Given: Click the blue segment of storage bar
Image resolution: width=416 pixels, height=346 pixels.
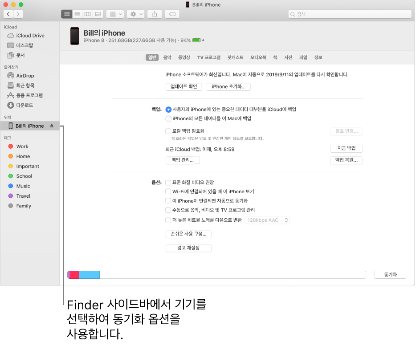Looking at the screenshot, I should pyautogui.click(x=89, y=275).
